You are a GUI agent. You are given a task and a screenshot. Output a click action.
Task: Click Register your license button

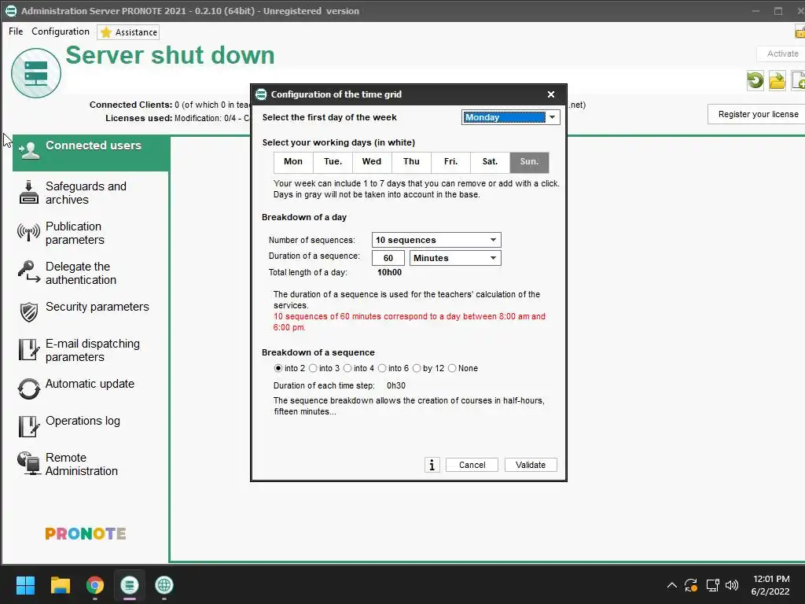[x=758, y=114]
